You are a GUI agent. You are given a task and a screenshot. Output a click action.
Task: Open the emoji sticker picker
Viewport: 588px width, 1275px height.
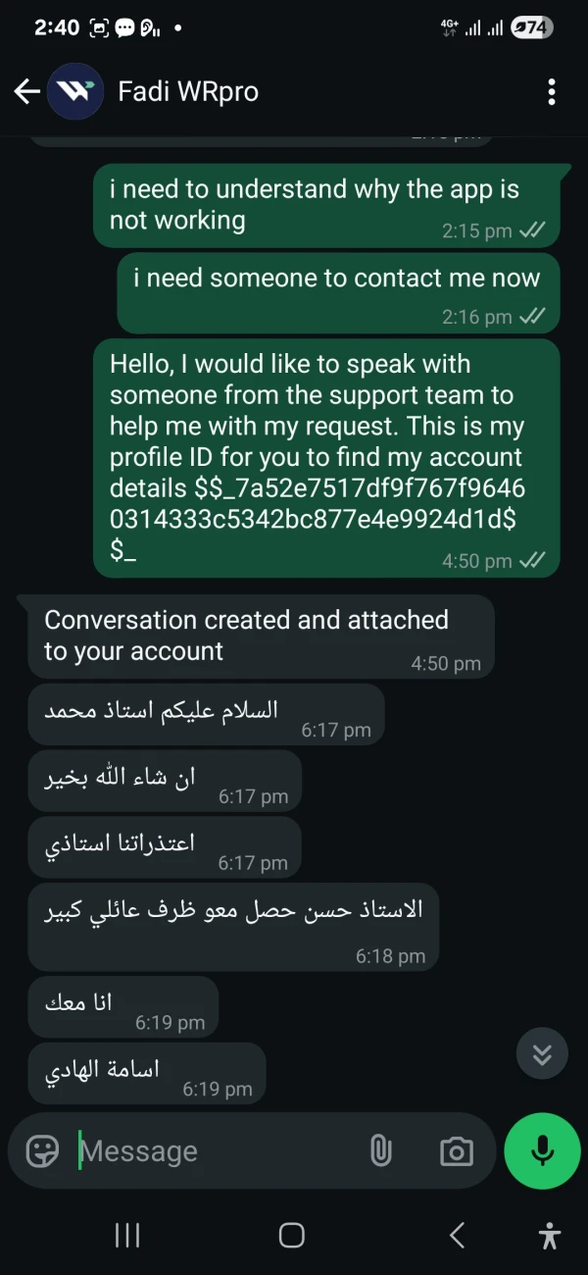click(x=42, y=1150)
